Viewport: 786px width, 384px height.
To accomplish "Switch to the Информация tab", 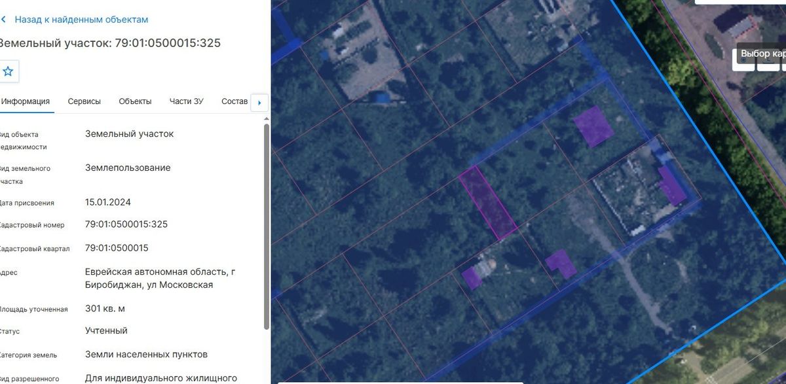I will [26, 101].
